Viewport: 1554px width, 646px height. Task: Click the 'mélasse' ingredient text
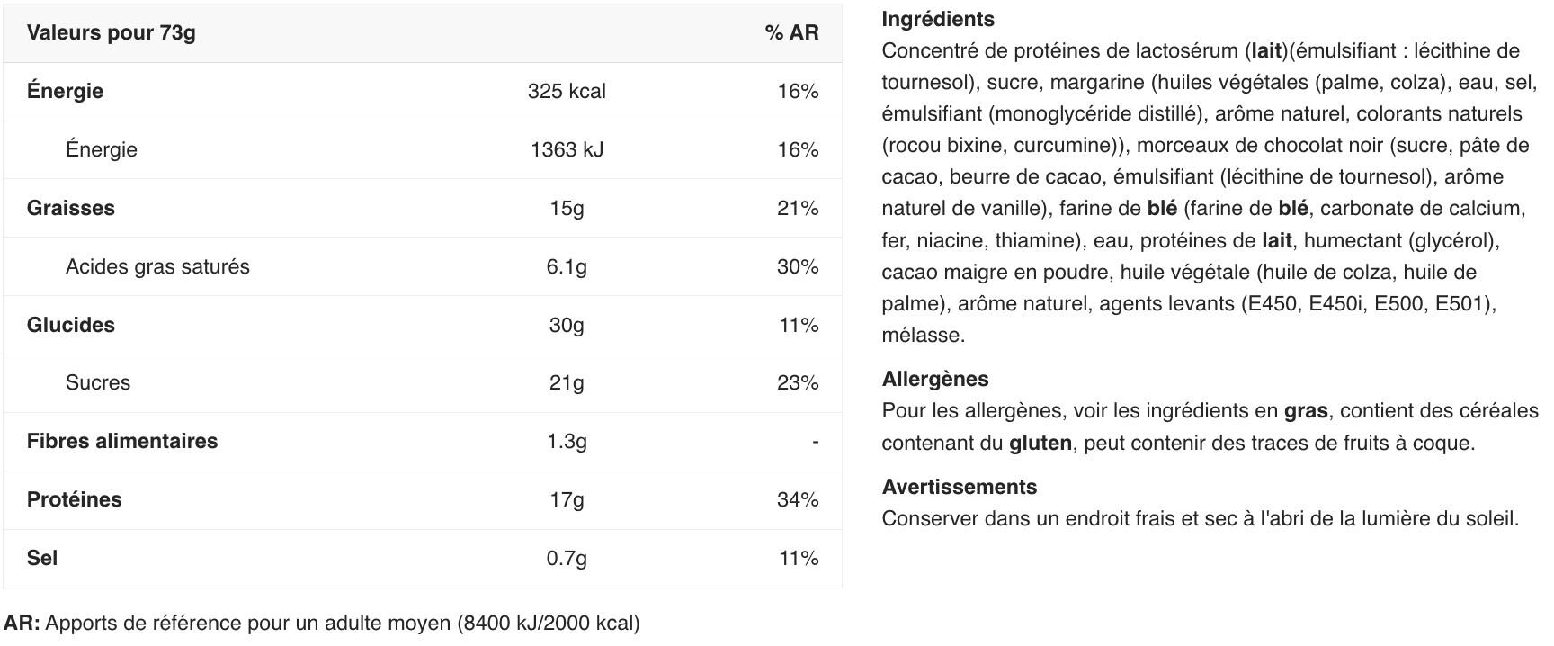coord(923,335)
